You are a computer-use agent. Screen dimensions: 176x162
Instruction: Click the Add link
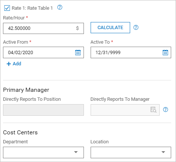[17, 64]
